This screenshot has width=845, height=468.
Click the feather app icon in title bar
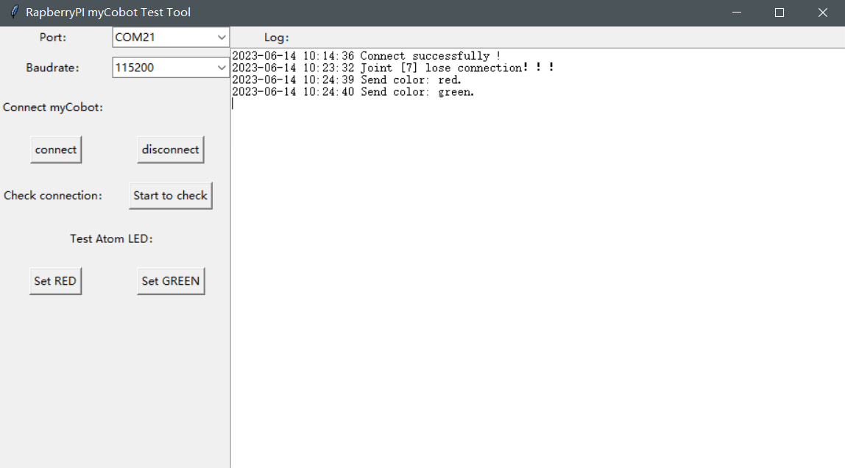click(x=14, y=12)
